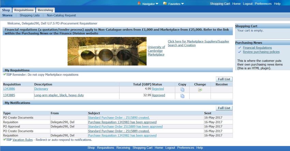
Task: Open Purchase Requisition 1343982 has been approved
Action: (x=122, y=135)
